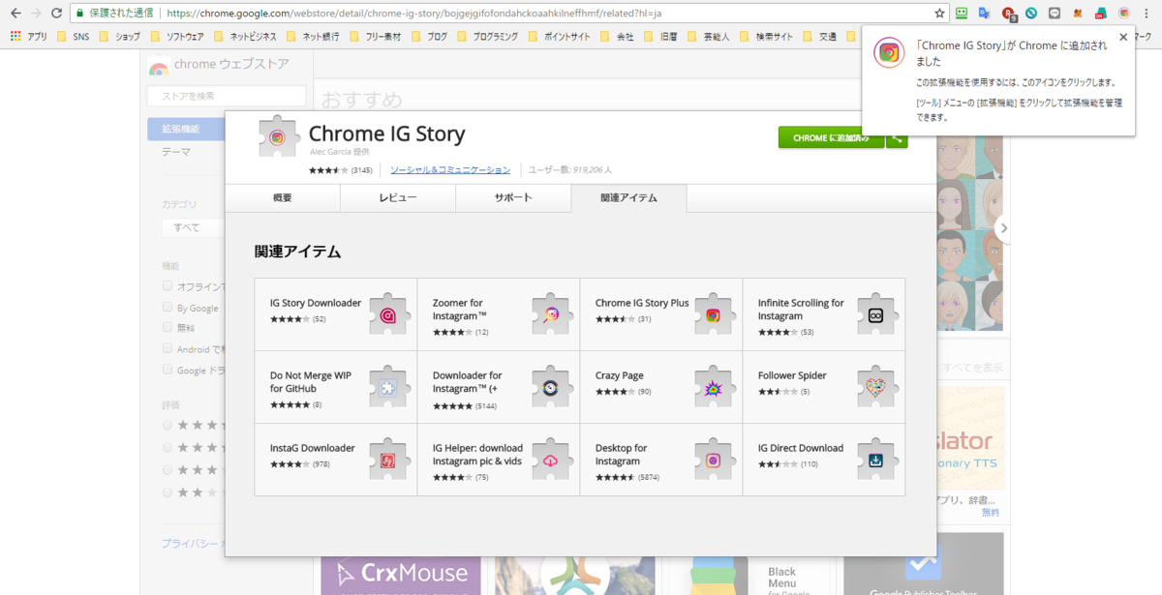Select the 関連アイテム tab
1162x595 pixels.
(x=628, y=197)
